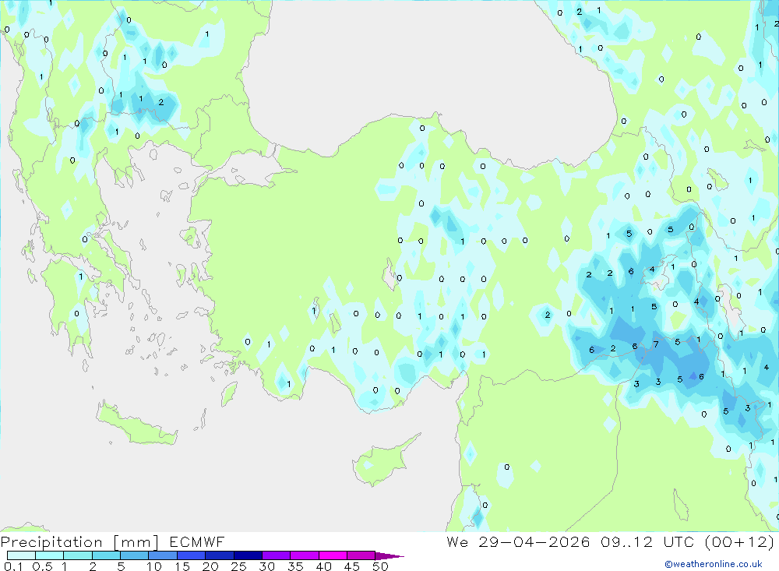The height and width of the screenshot is (571, 779).
Task: Click the 'ECMWF' model label
Action: [197, 541]
